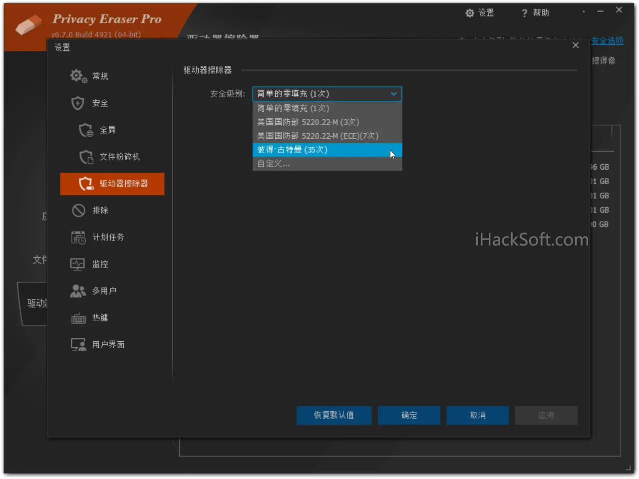
Task: Click the monitor icon beside 监控
Action: pos(77,264)
